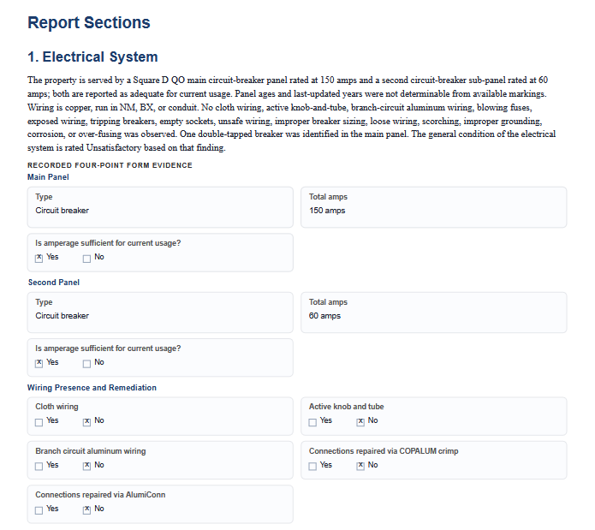The width and height of the screenshot is (595, 530).
Task: Click the 60 amps value
Action: click(x=324, y=316)
